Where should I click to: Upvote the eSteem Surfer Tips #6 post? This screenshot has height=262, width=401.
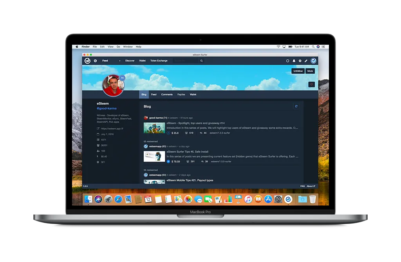(x=168, y=162)
